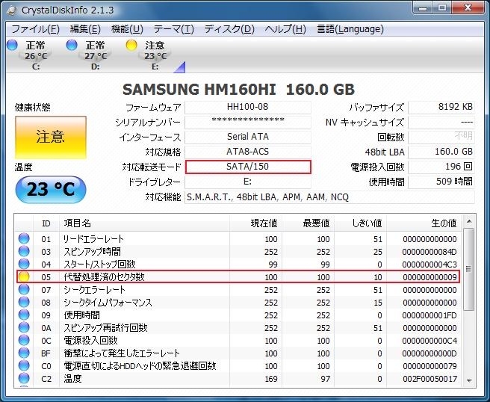Click the 不明 rotation speed field
The width and height of the screenshot is (490, 402).
coord(441,137)
